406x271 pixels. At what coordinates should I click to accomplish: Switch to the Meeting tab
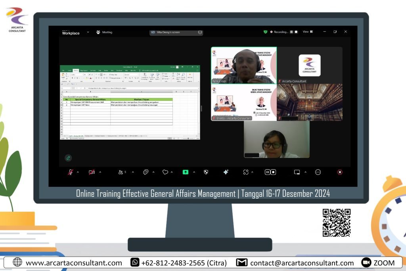click(x=104, y=32)
